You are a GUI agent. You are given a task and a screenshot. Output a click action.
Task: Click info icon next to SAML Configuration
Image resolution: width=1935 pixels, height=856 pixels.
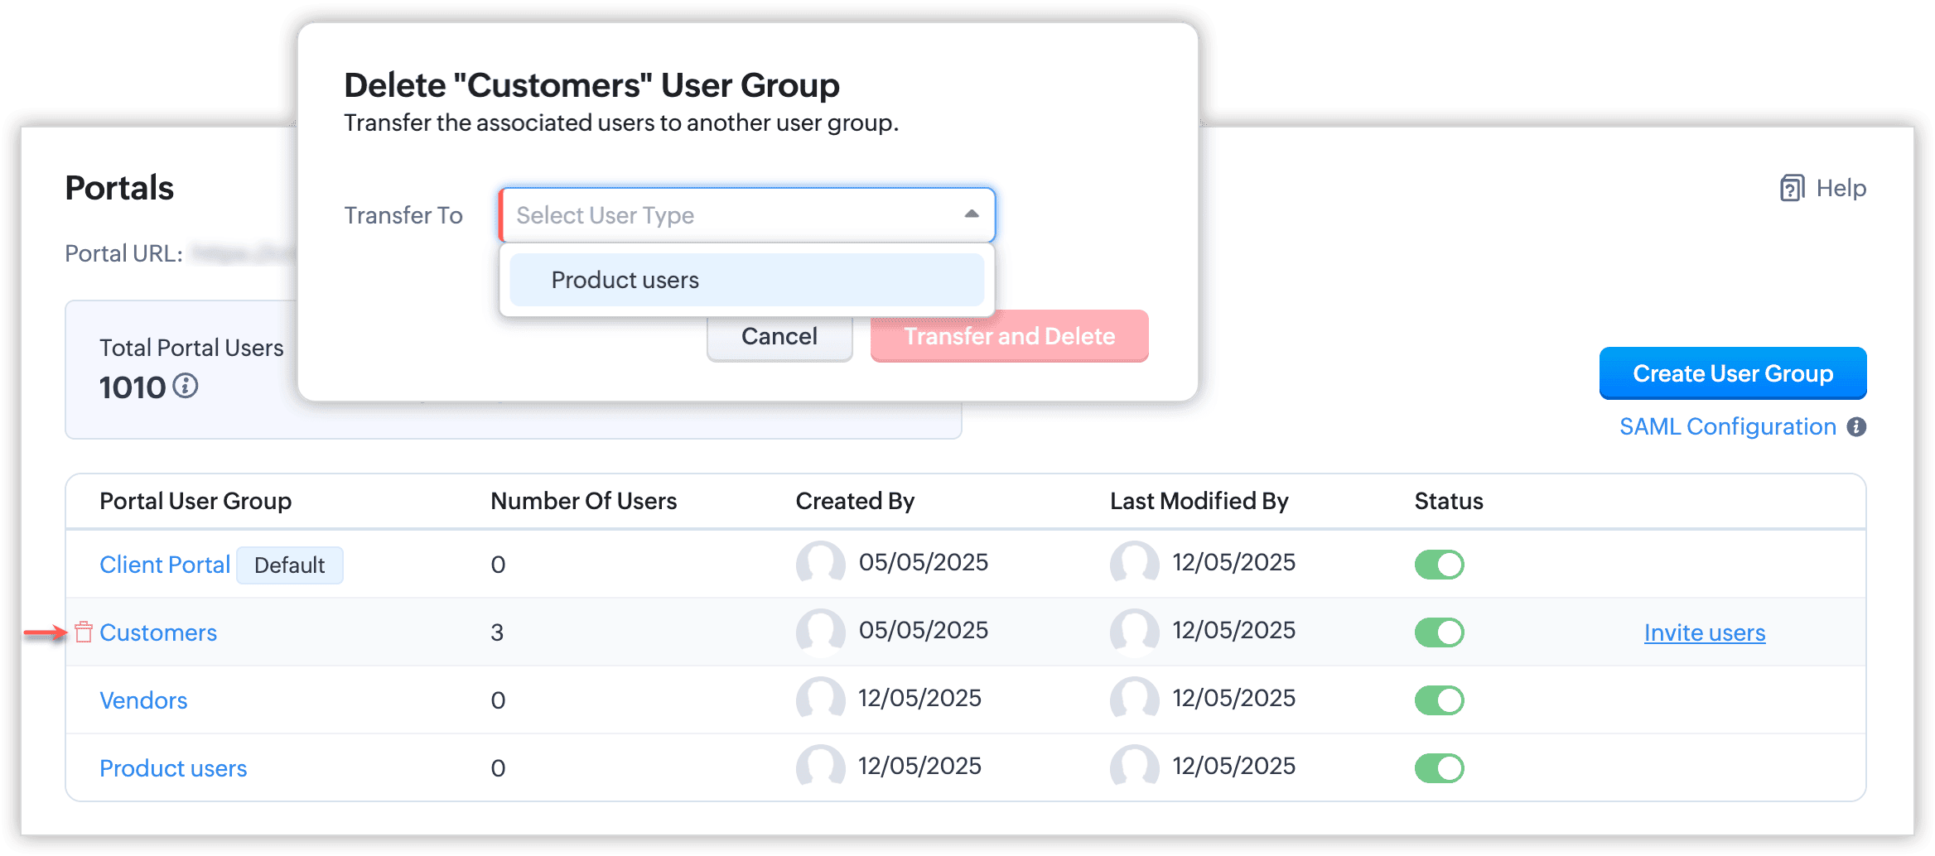click(1857, 427)
